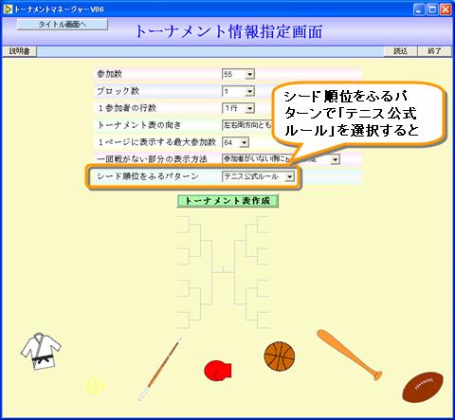Viewport: 455px width, 420px height.
Task: Click the baseball bat icon
Action: pos(350,355)
